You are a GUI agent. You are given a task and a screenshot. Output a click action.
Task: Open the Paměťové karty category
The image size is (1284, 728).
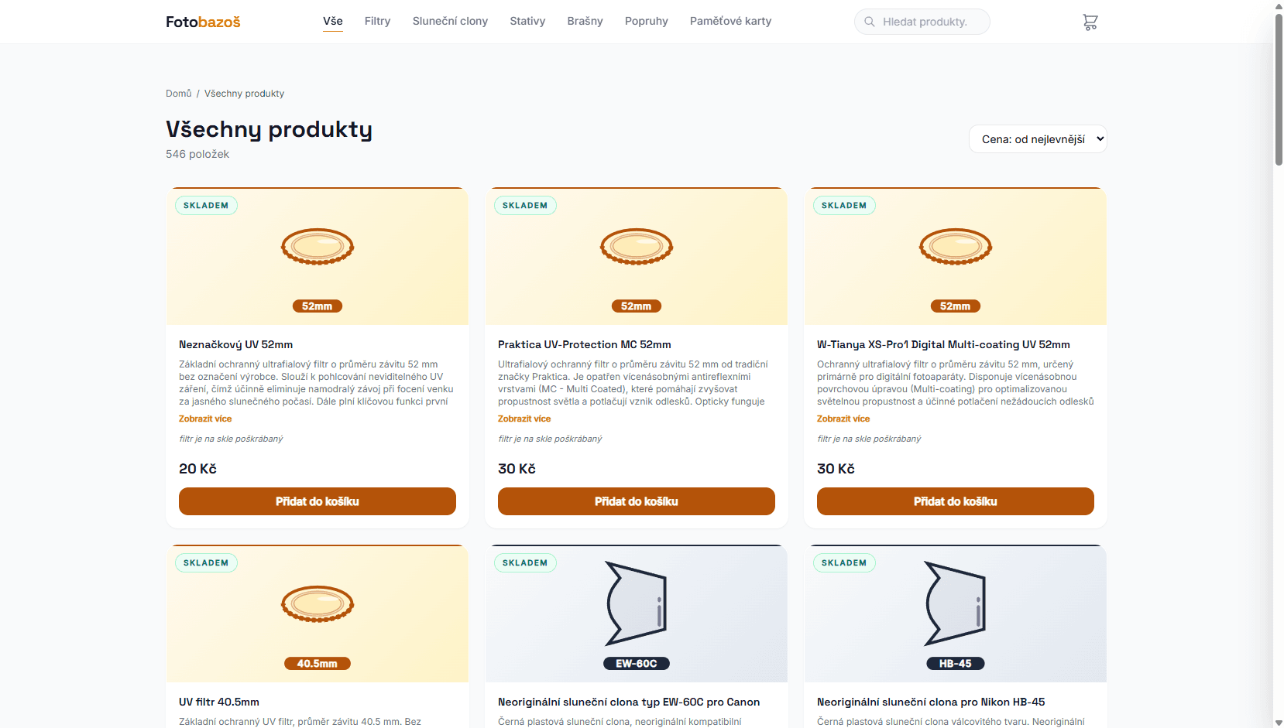pyautogui.click(x=730, y=21)
